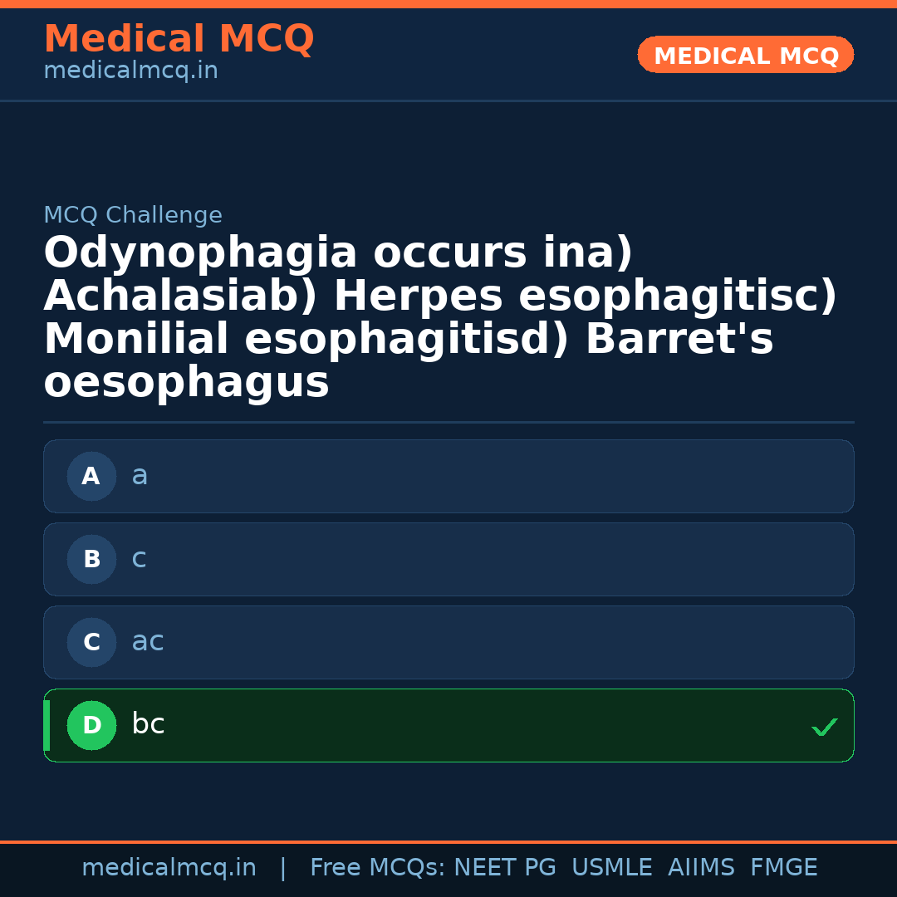
Task: Click the circular A option marker
Action: [91, 476]
